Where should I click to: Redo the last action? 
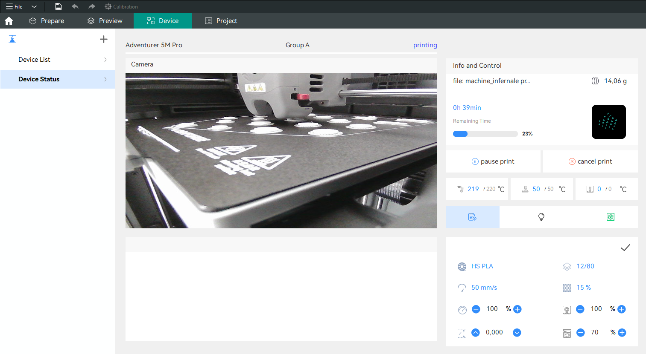(x=91, y=6)
